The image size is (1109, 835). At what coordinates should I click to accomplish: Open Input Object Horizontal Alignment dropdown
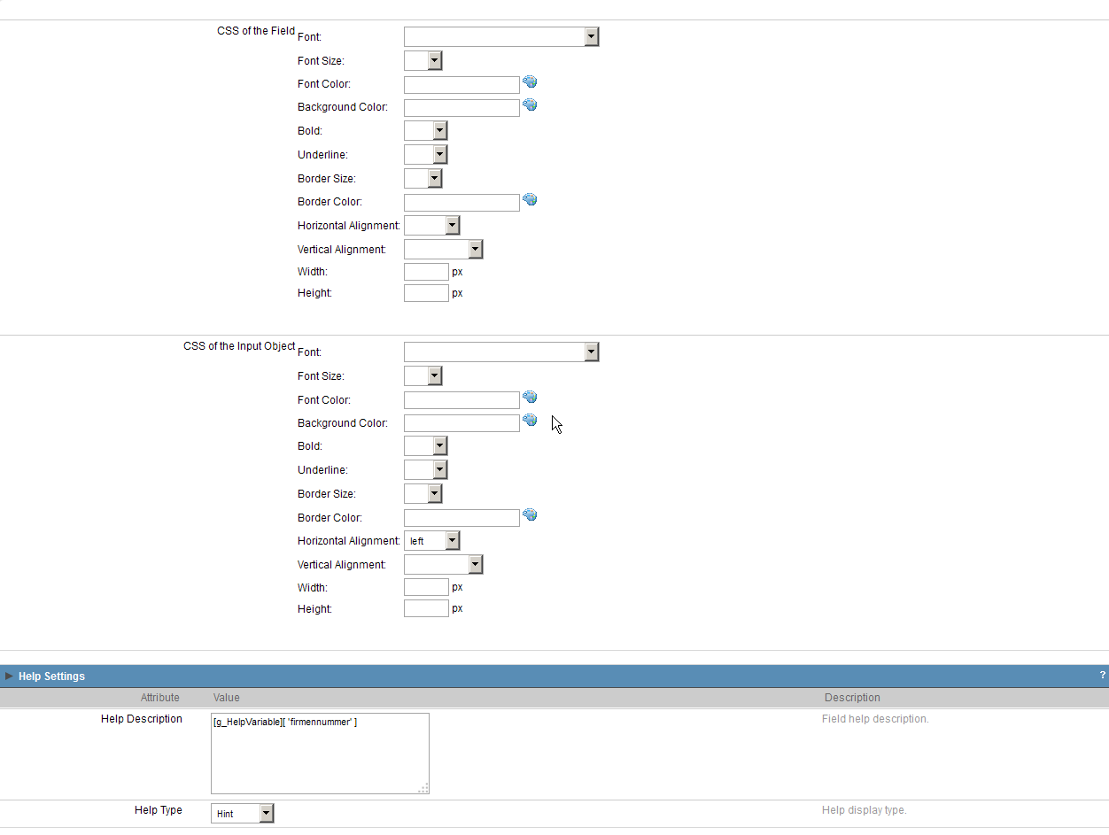tap(431, 540)
